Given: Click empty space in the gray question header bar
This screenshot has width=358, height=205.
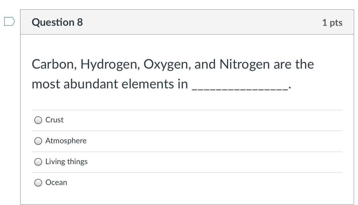Looking at the screenshot, I should coord(192,22).
